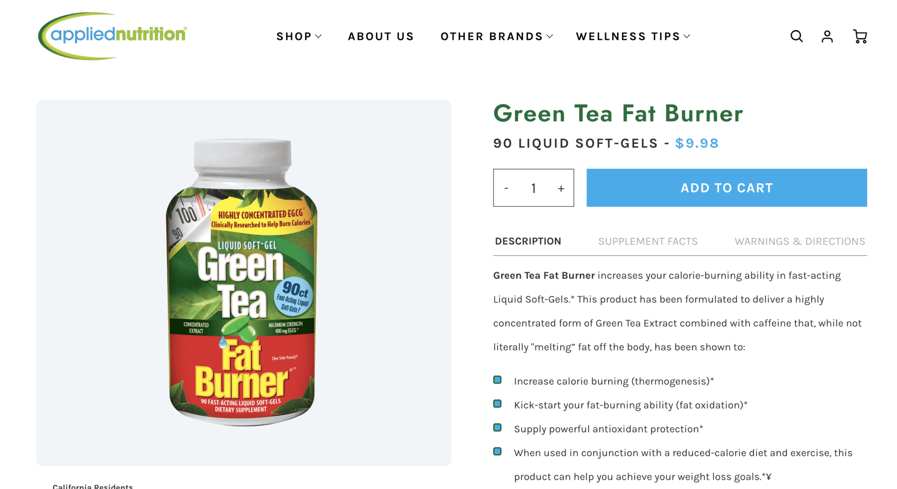Expand the Other Brands dropdown
897x489 pixels.
pyautogui.click(x=497, y=36)
